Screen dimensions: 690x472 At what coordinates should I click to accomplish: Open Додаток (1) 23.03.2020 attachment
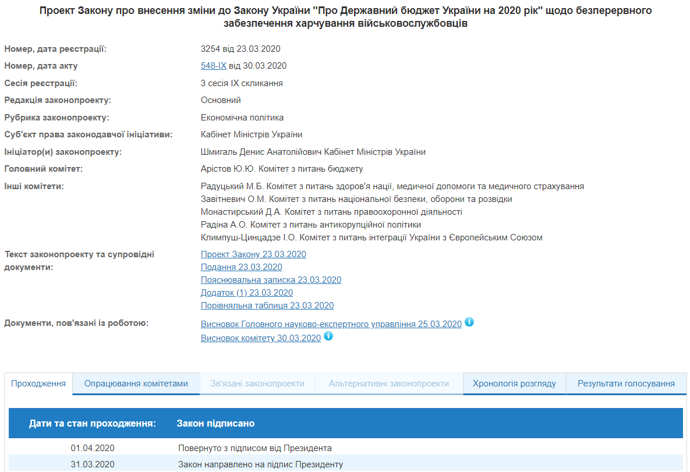247,293
